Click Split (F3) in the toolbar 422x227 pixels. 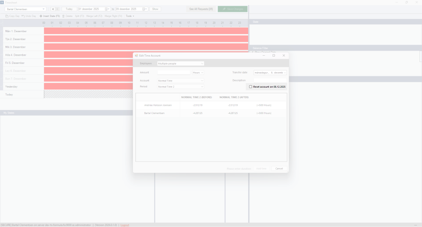coord(80,16)
